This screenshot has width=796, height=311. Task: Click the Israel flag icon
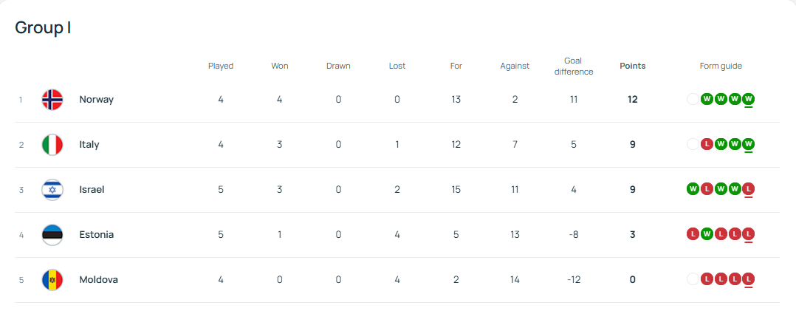click(52, 190)
